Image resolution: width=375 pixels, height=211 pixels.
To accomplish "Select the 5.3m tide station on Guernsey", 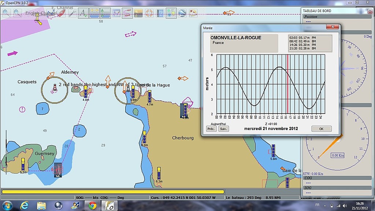I will coord(23,164).
